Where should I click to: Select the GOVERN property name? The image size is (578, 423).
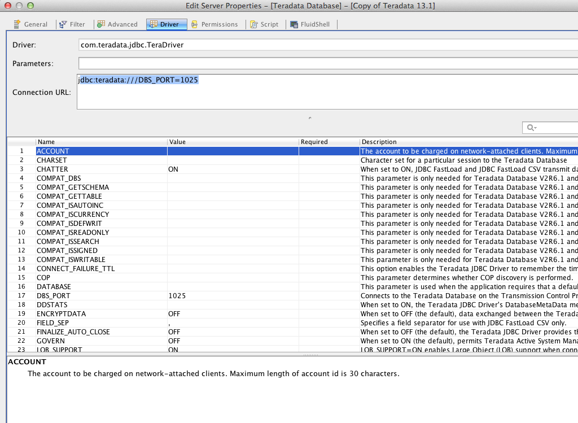[50, 341]
